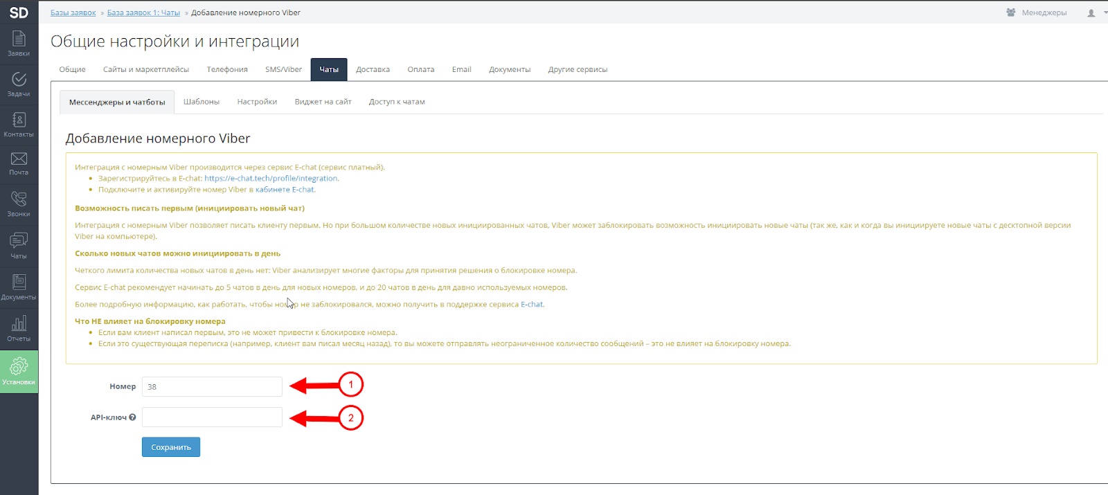The image size is (1108, 495).
Task: Open Задачи section in sidebar
Action: click(x=19, y=84)
